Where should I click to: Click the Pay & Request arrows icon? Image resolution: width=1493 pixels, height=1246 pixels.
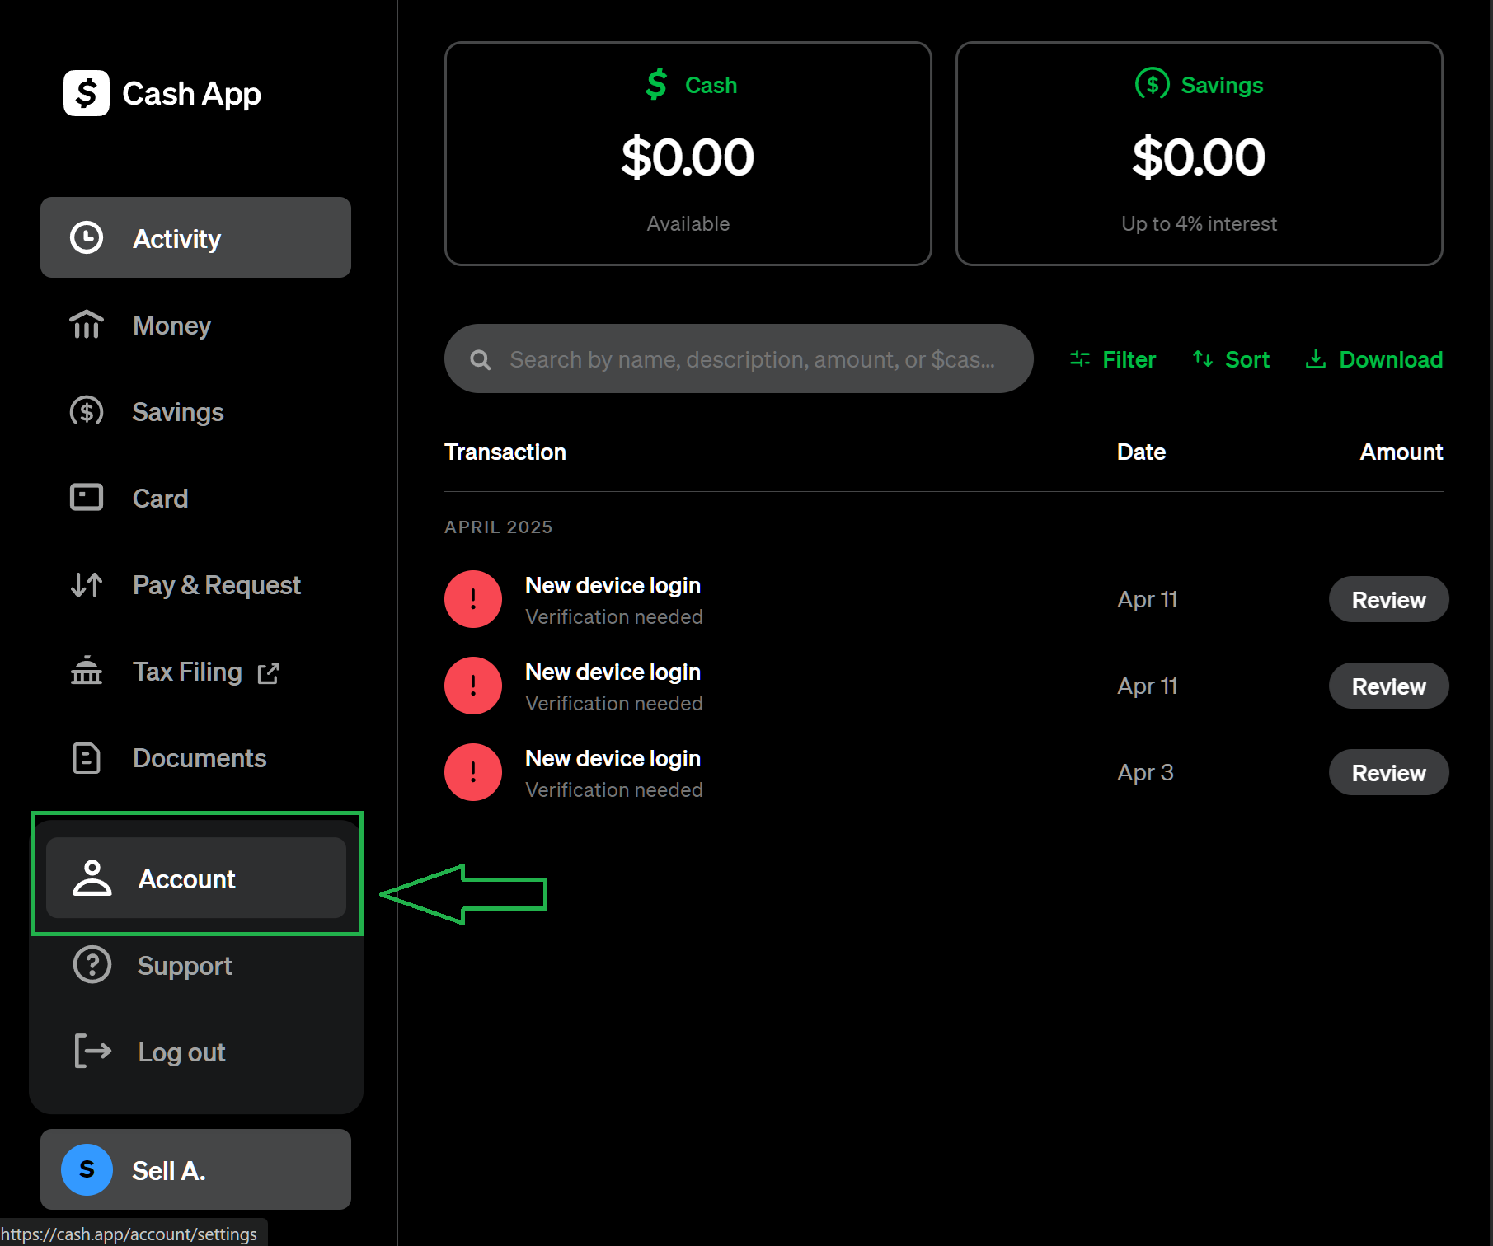tap(87, 584)
